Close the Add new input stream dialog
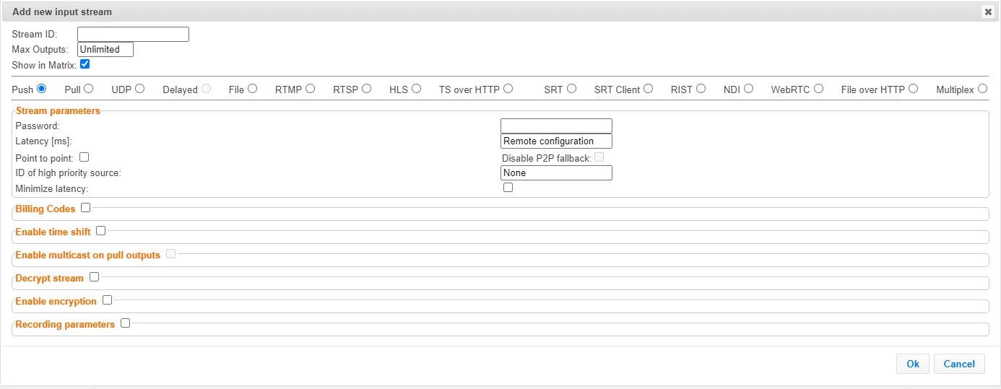This screenshot has height=389, width=1001. (x=987, y=12)
